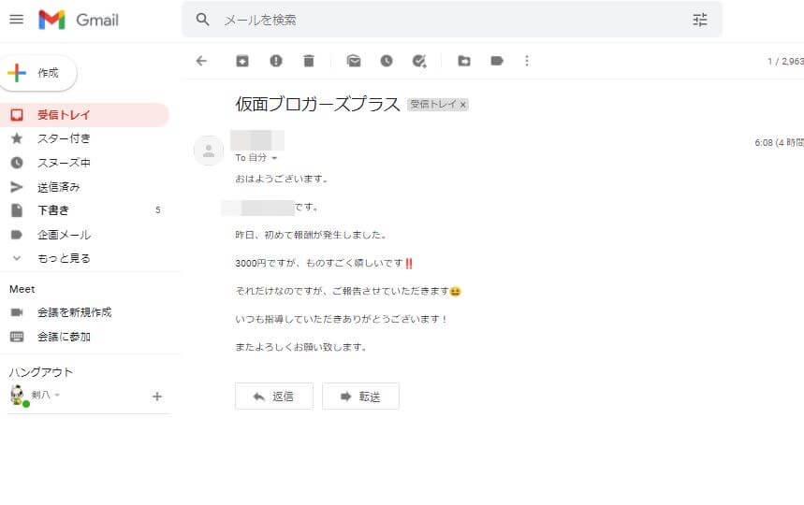Viewport: 804px width, 505px height.
Task: Report spam with the exclamation icon
Action: click(x=275, y=61)
